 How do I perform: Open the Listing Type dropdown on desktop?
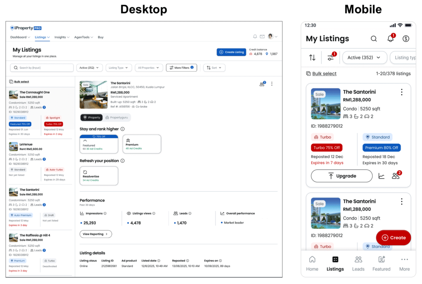point(119,68)
